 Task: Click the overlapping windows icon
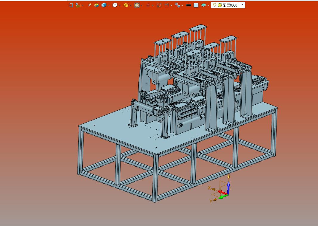click(x=177, y=5)
